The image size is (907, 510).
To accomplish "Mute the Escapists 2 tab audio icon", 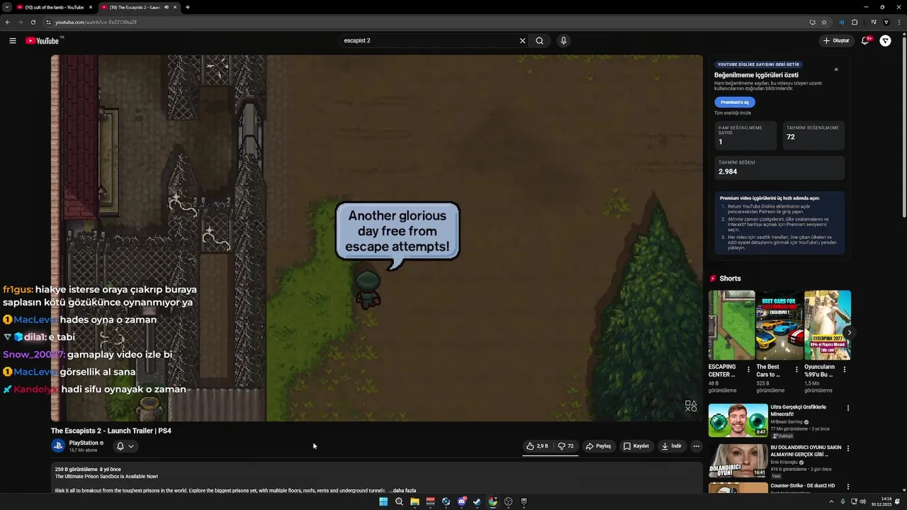I will (167, 7).
